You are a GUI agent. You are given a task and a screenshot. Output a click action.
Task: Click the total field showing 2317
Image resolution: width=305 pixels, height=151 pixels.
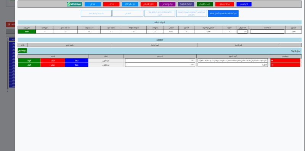pos(160,65)
